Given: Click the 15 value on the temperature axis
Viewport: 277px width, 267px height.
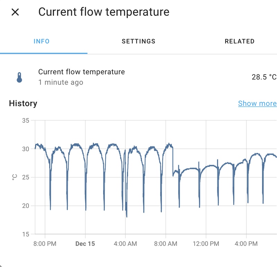Looking at the screenshot, I should pyautogui.click(x=26, y=234).
